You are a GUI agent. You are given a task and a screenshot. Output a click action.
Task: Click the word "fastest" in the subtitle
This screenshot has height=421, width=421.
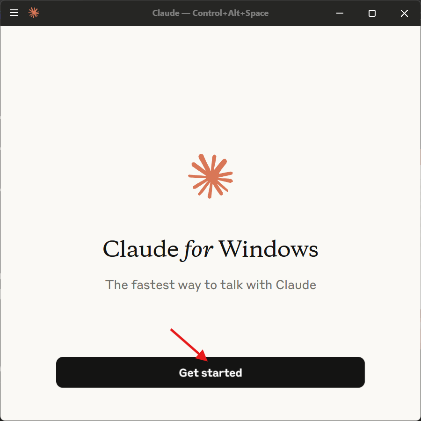pos(153,285)
